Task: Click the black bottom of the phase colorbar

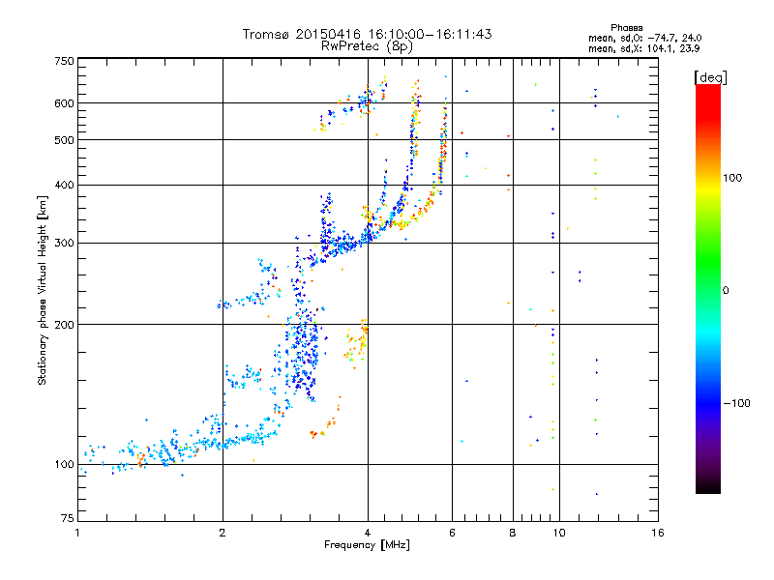Action: 708,488
